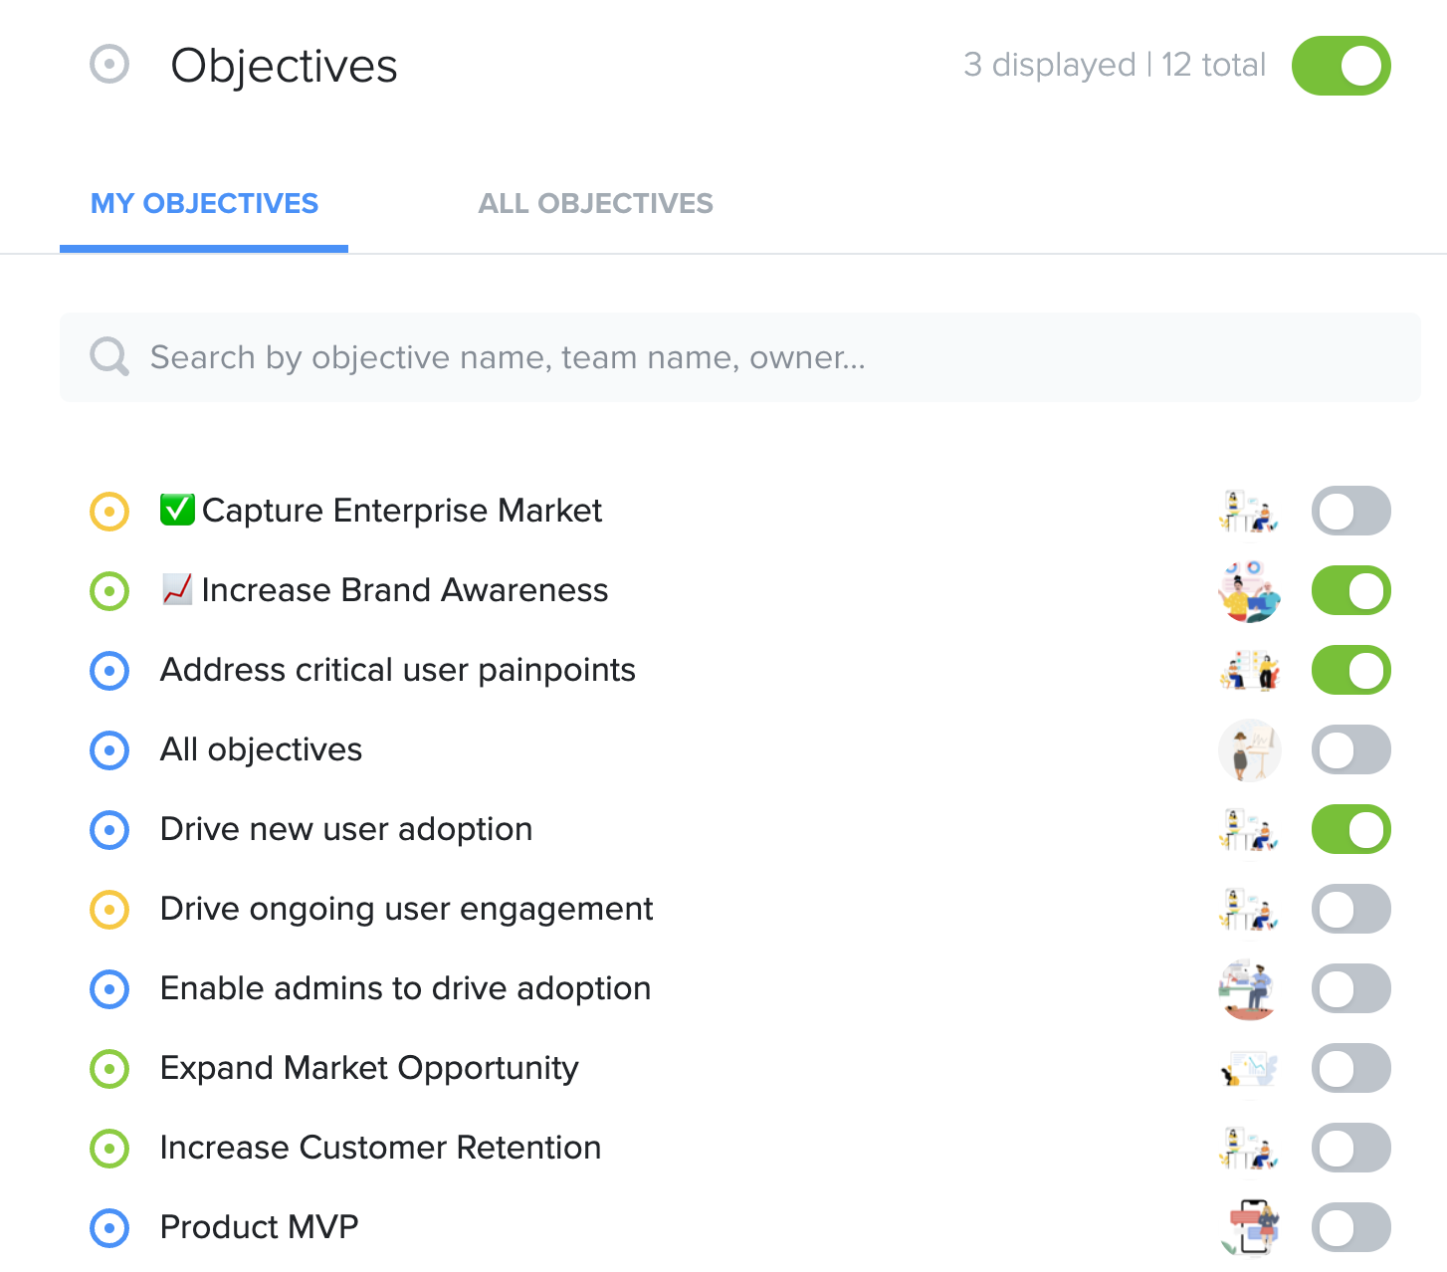Image resolution: width=1447 pixels, height=1272 pixels.
Task: Click the green status icon for Increase Brand Awareness
Action: (109, 591)
